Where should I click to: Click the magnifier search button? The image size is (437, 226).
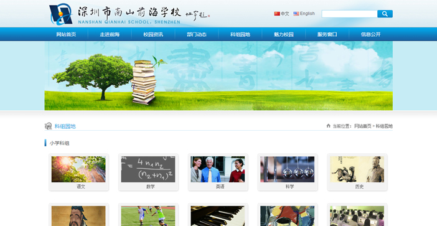pyautogui.click(x=385, y=14)
